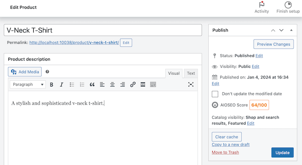Screen dimensions: 302x165
Task: Click the Publish panel title
Action: pyautogui.click(x=220, y=30)
